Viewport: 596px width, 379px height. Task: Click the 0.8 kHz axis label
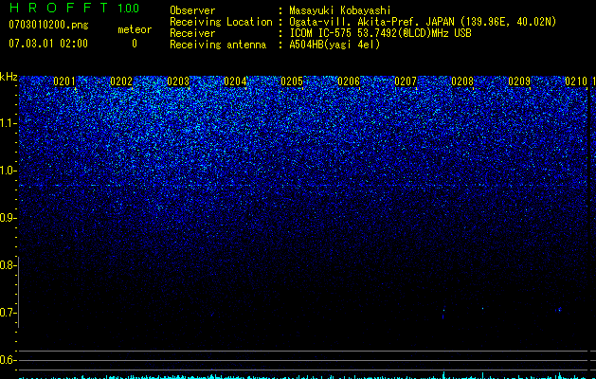click(8, 265)
